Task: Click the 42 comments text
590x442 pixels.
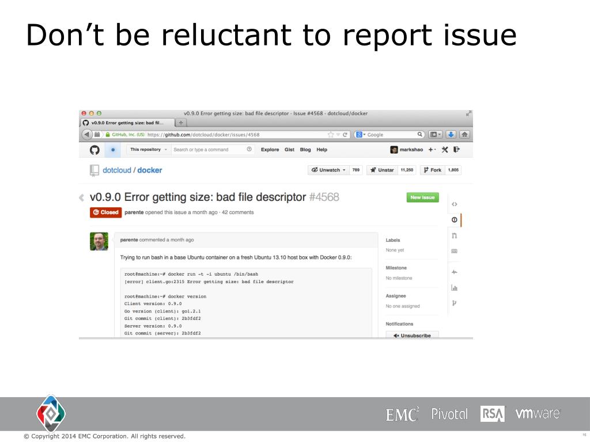Action: click(238, 212)
